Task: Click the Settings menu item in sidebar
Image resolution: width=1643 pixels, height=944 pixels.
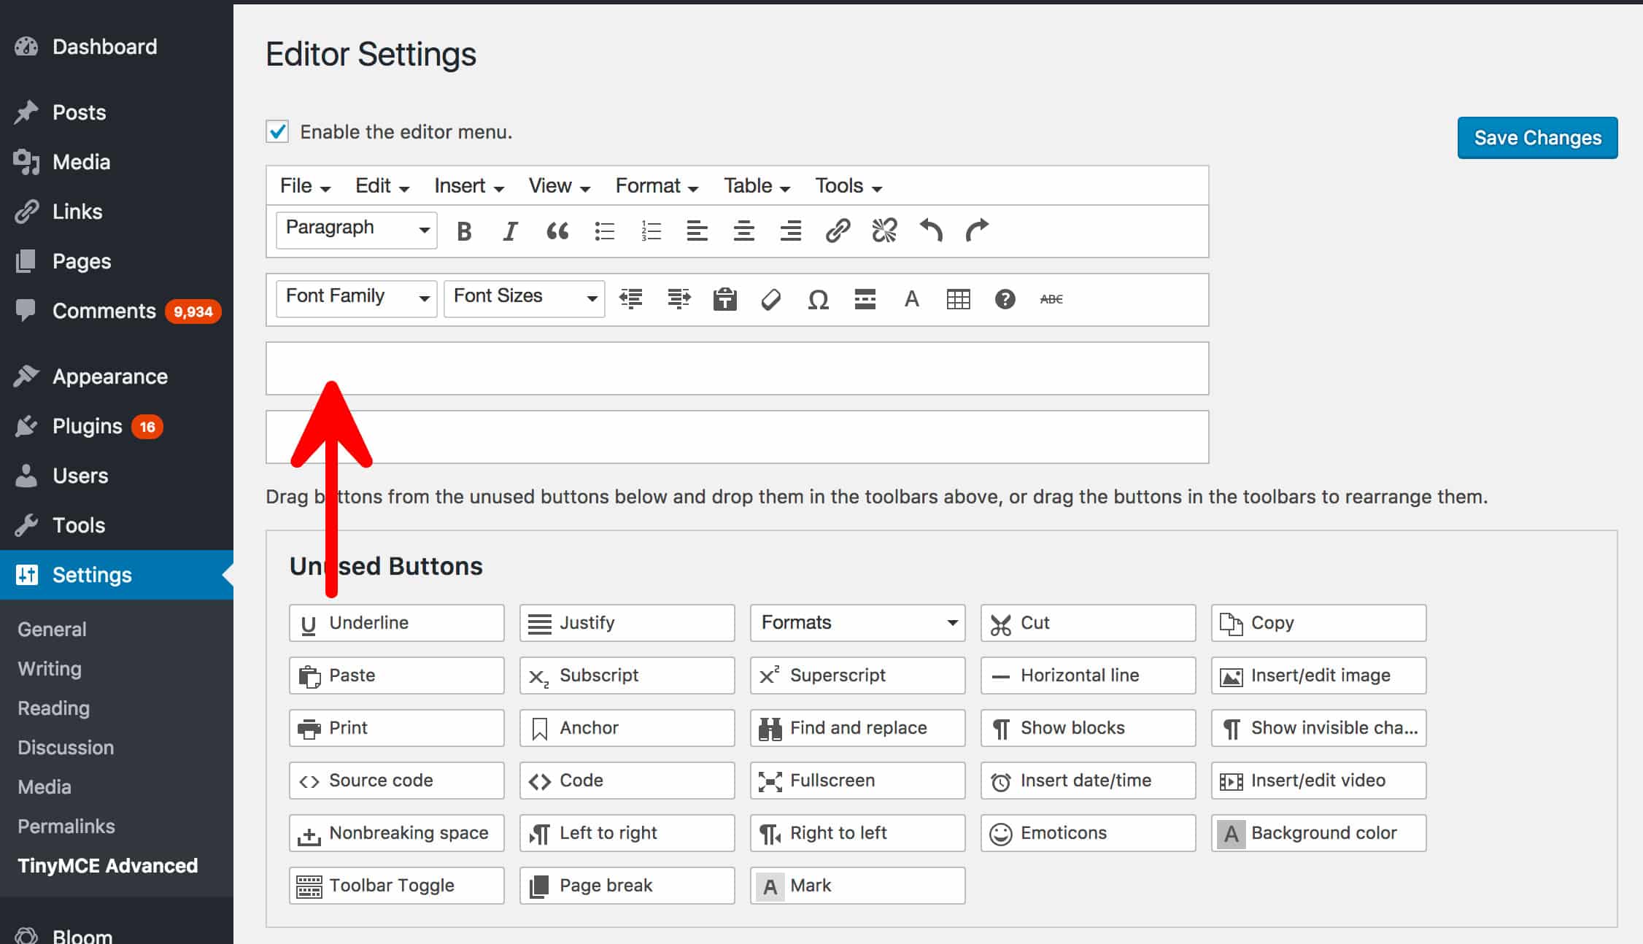Action: (x=93, y=575)
